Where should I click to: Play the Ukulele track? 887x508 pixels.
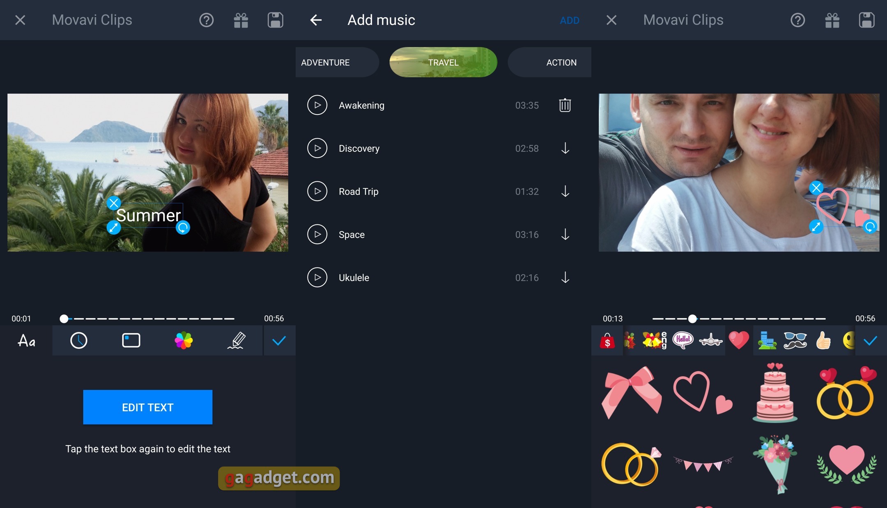[317, 277]
